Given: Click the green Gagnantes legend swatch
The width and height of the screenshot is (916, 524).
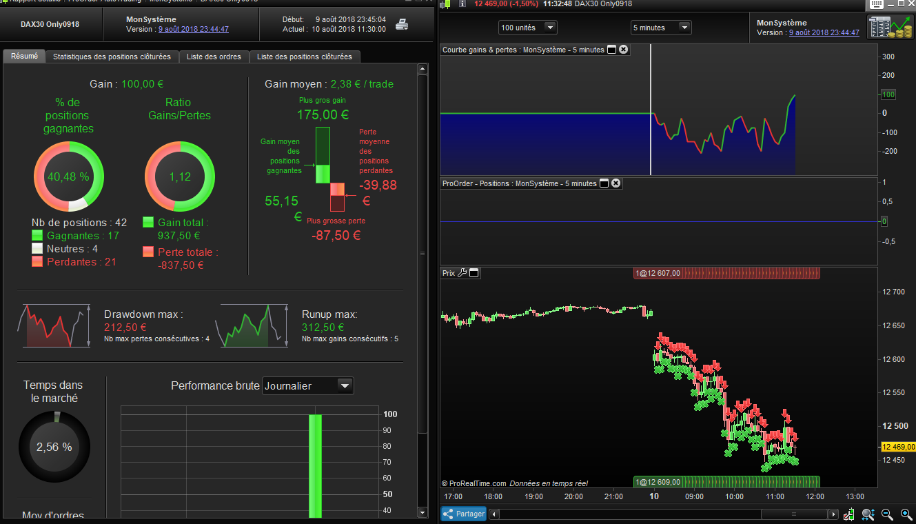Looking at the screenshot, I should [x=38, y=235].
